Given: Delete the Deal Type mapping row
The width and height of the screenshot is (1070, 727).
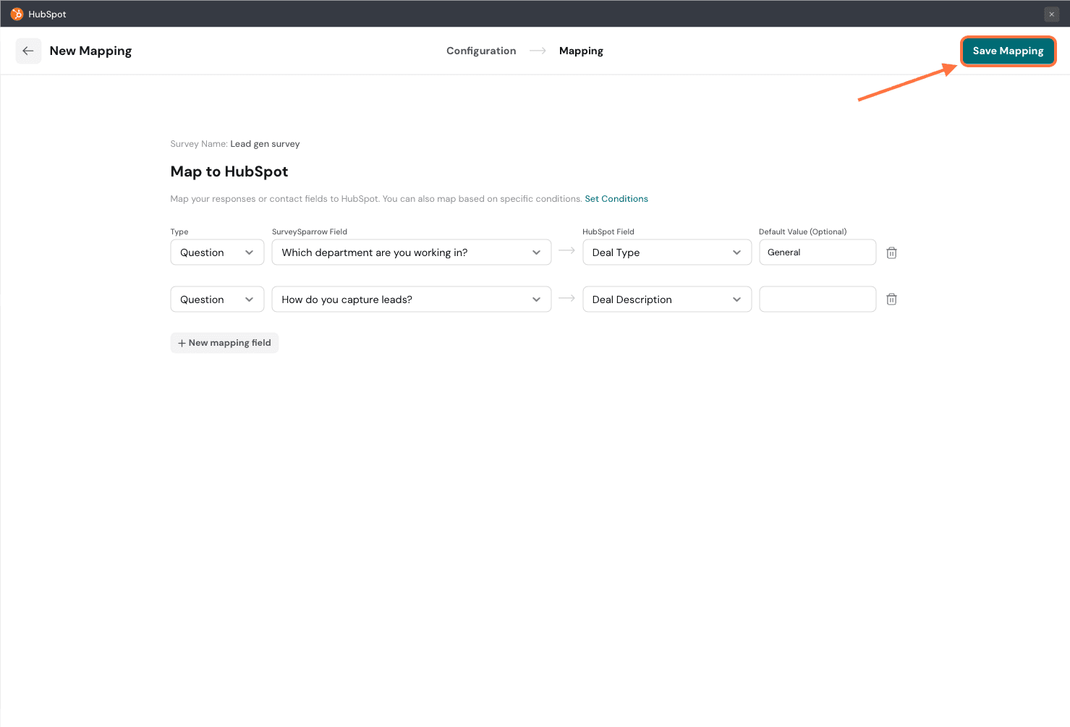Looking at the screenshot, I should tap(891, 252).
